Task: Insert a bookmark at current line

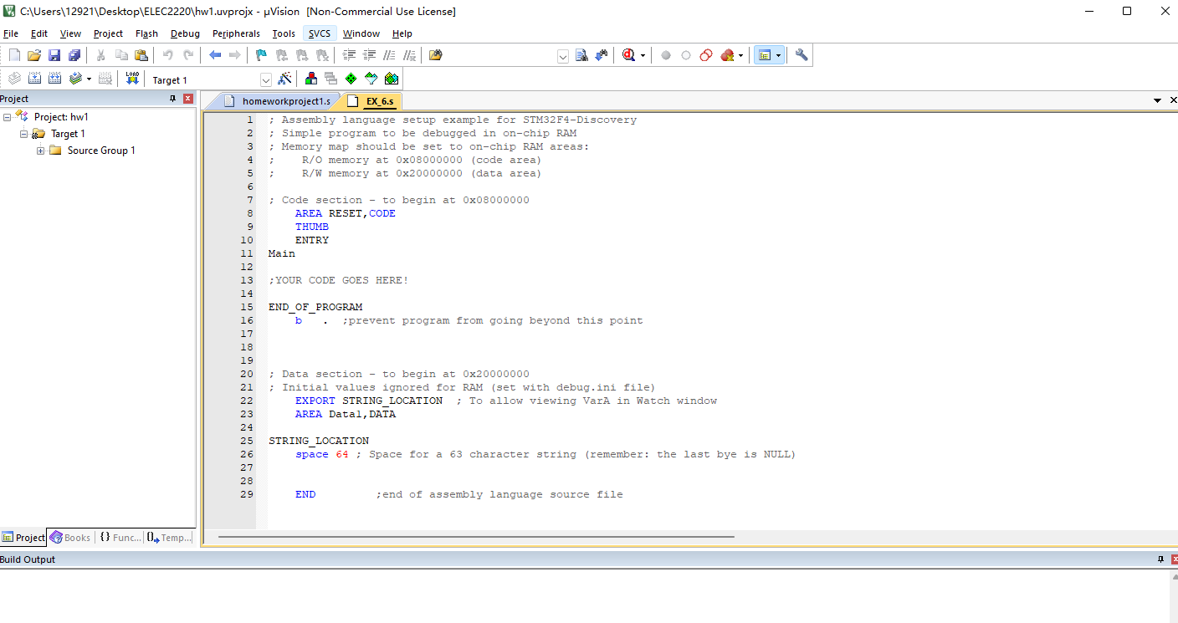Action: pyautogui.click(x=260, y=55)
